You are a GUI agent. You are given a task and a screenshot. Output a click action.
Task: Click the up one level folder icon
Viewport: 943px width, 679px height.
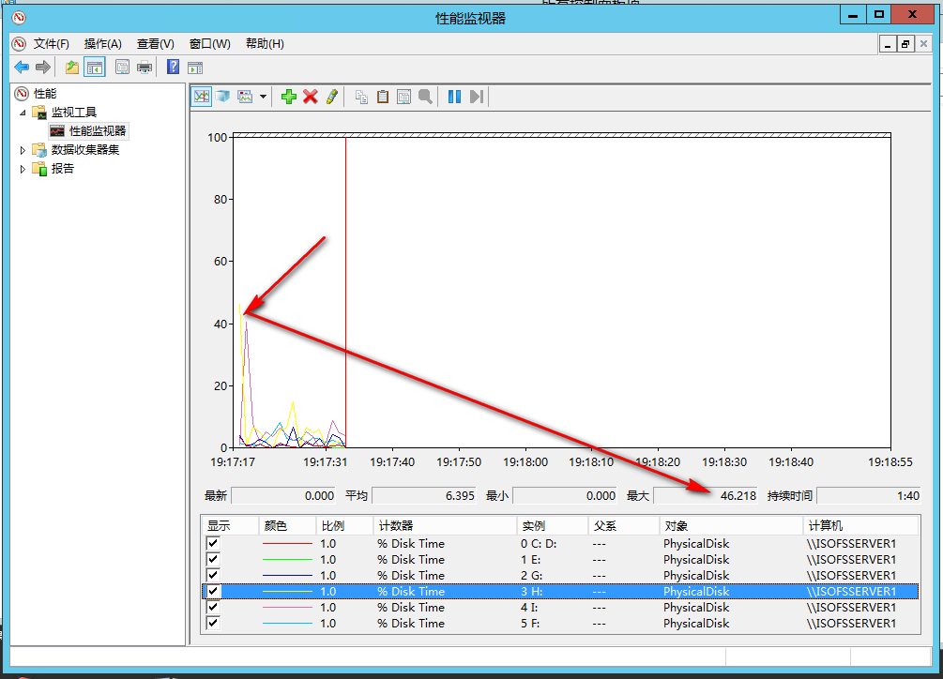click(x=72, y=68)
